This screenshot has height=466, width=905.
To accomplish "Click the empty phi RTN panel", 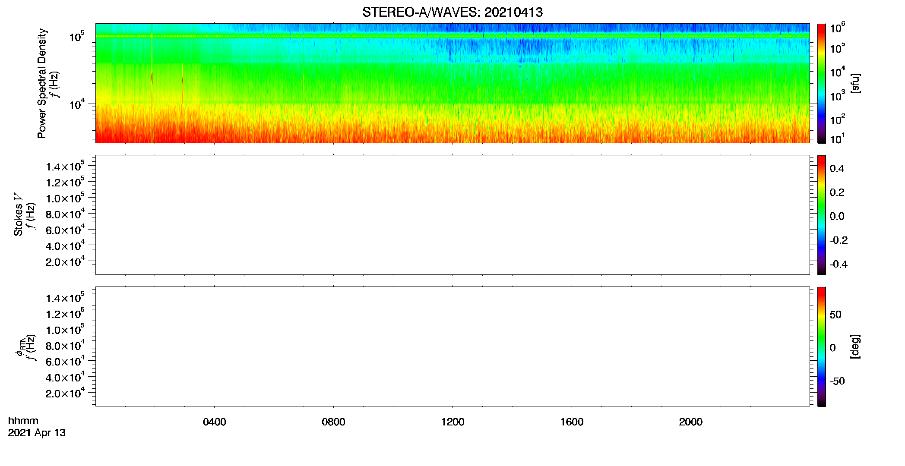I will (x=452, y=346).
